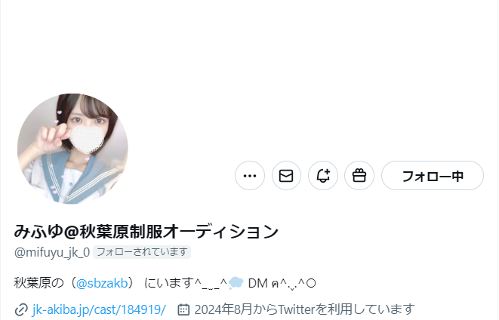This screenshot has width=499, height=320.
Task: Open the three-dot more options menu
Action: pyautogui.click(x=250, y=176)
